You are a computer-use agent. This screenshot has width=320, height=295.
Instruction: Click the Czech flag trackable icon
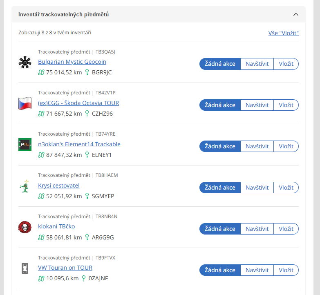point(25,103)
